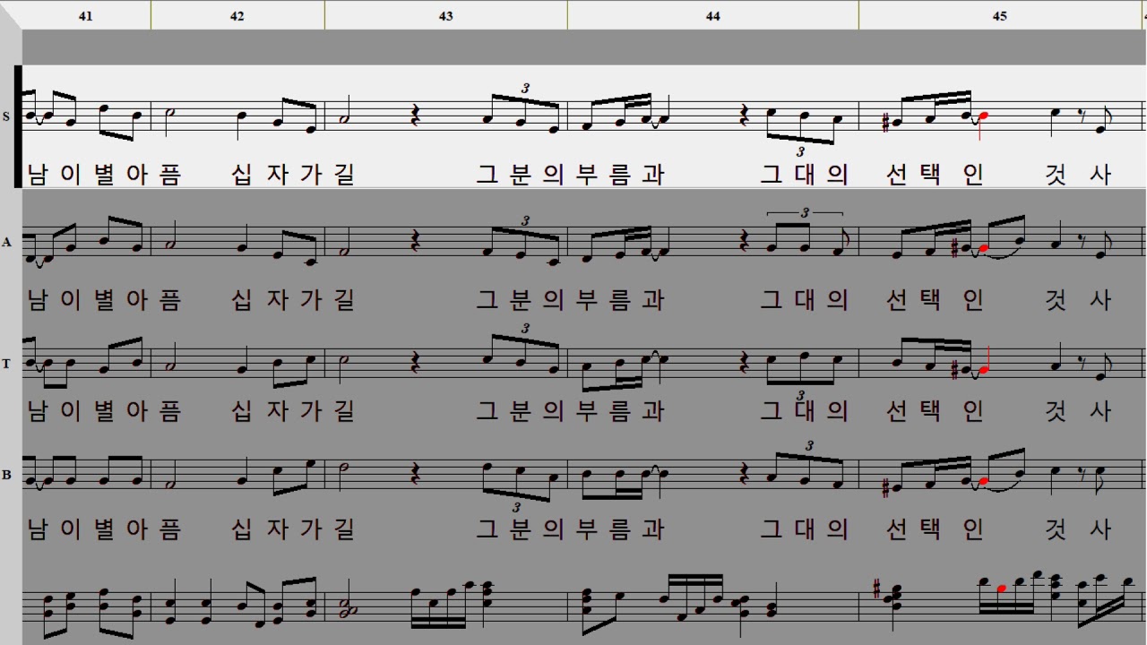Select the tenor staff label T
The image size is (1147, 645).
[x=6, y=364]
